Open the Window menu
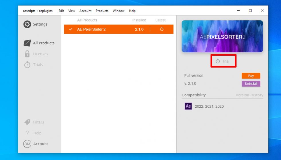 pos(118,11)
